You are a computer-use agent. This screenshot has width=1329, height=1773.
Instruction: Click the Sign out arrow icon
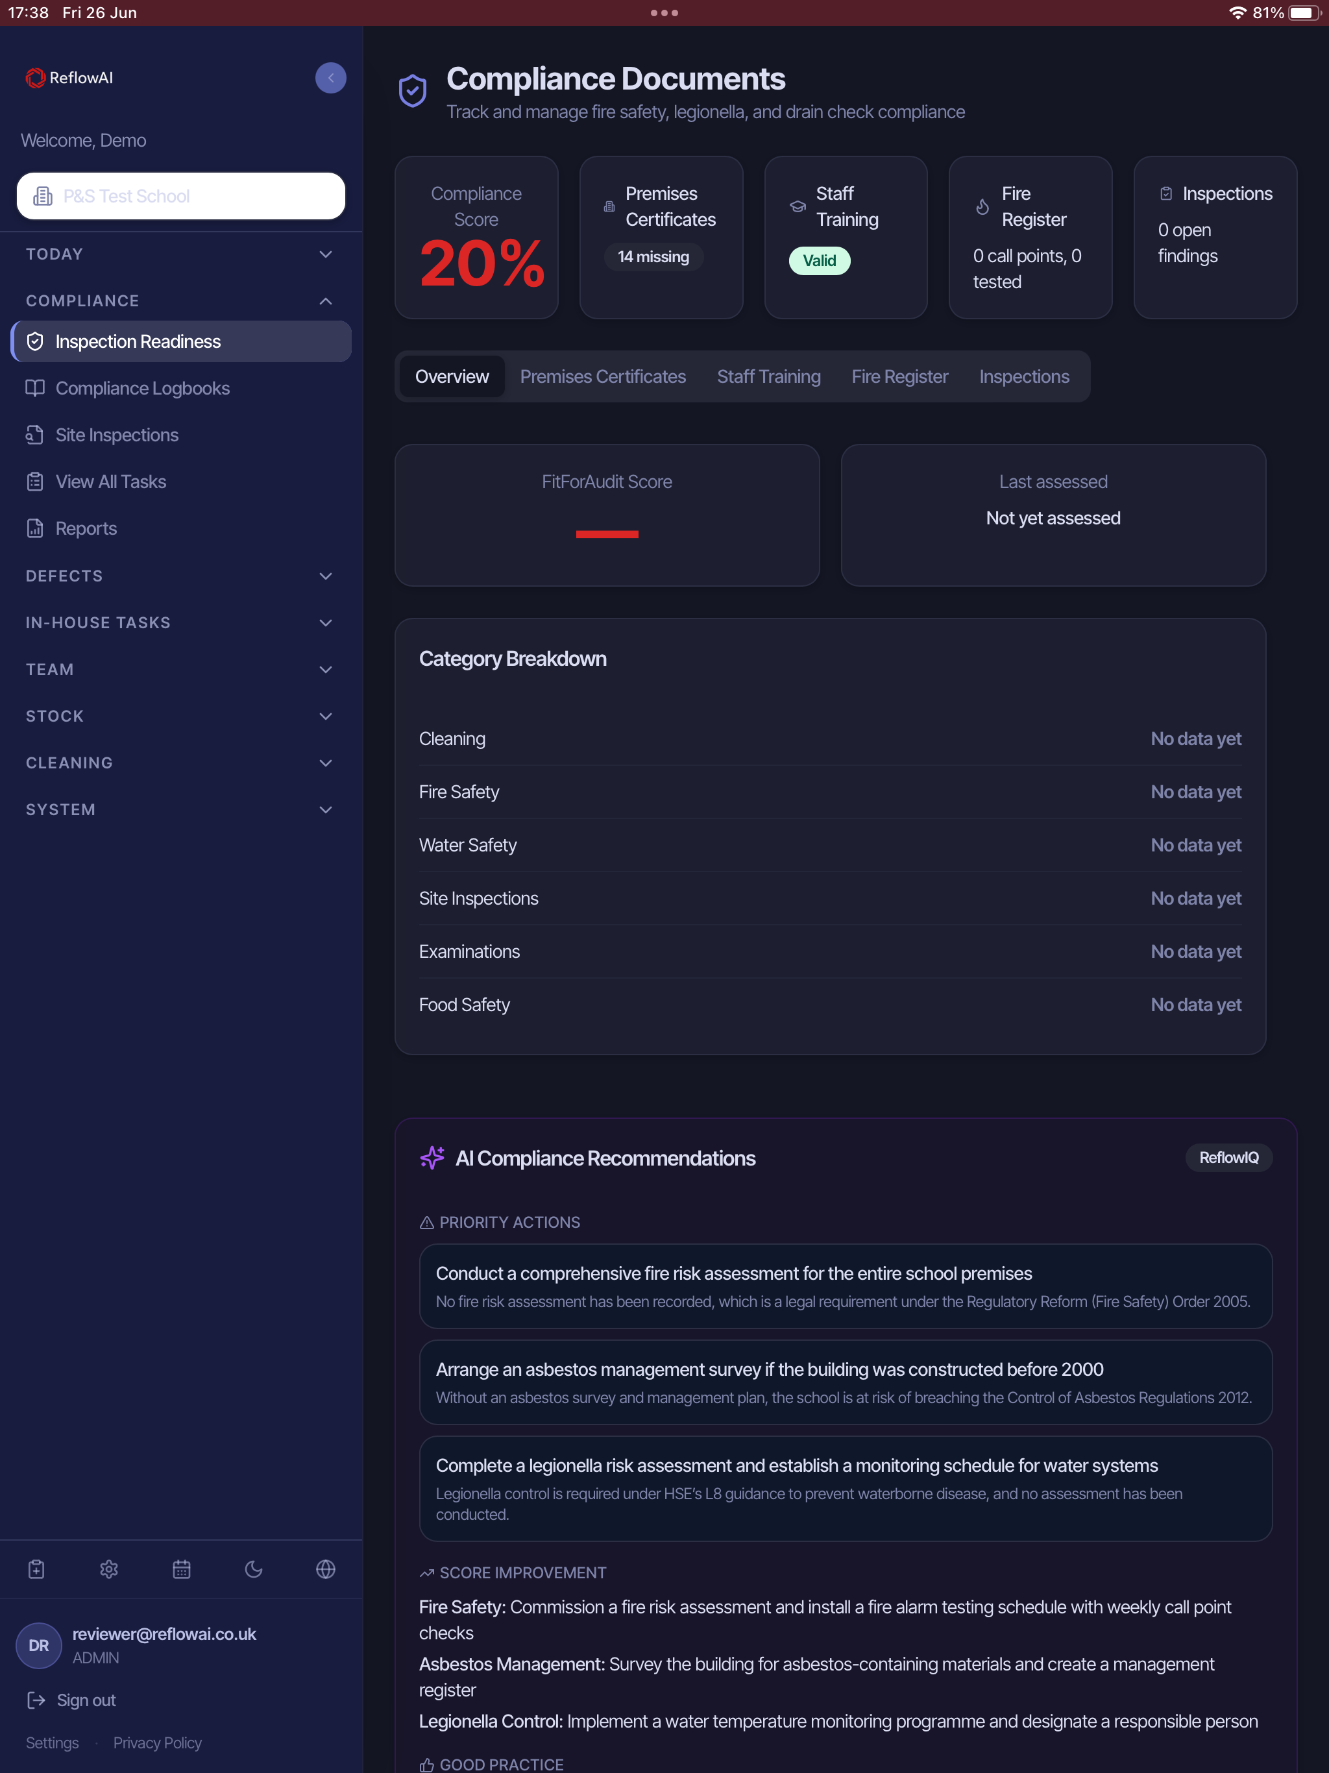36,1700
